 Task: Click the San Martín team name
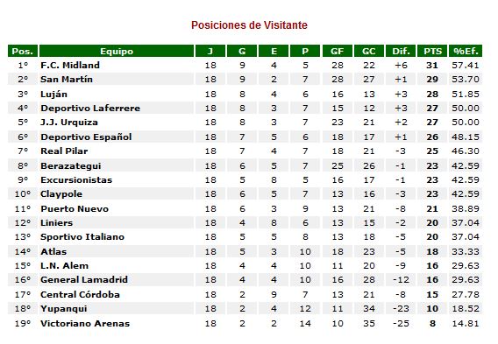pyautogui.click(x=67, y=79)
